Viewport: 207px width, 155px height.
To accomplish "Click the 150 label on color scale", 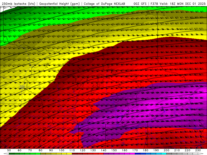I will coord(114,150).
